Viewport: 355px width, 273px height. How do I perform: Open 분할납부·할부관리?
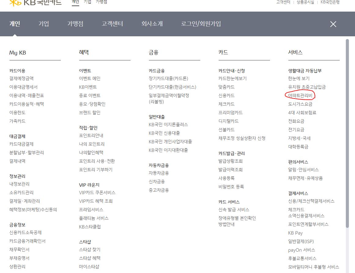27,153
